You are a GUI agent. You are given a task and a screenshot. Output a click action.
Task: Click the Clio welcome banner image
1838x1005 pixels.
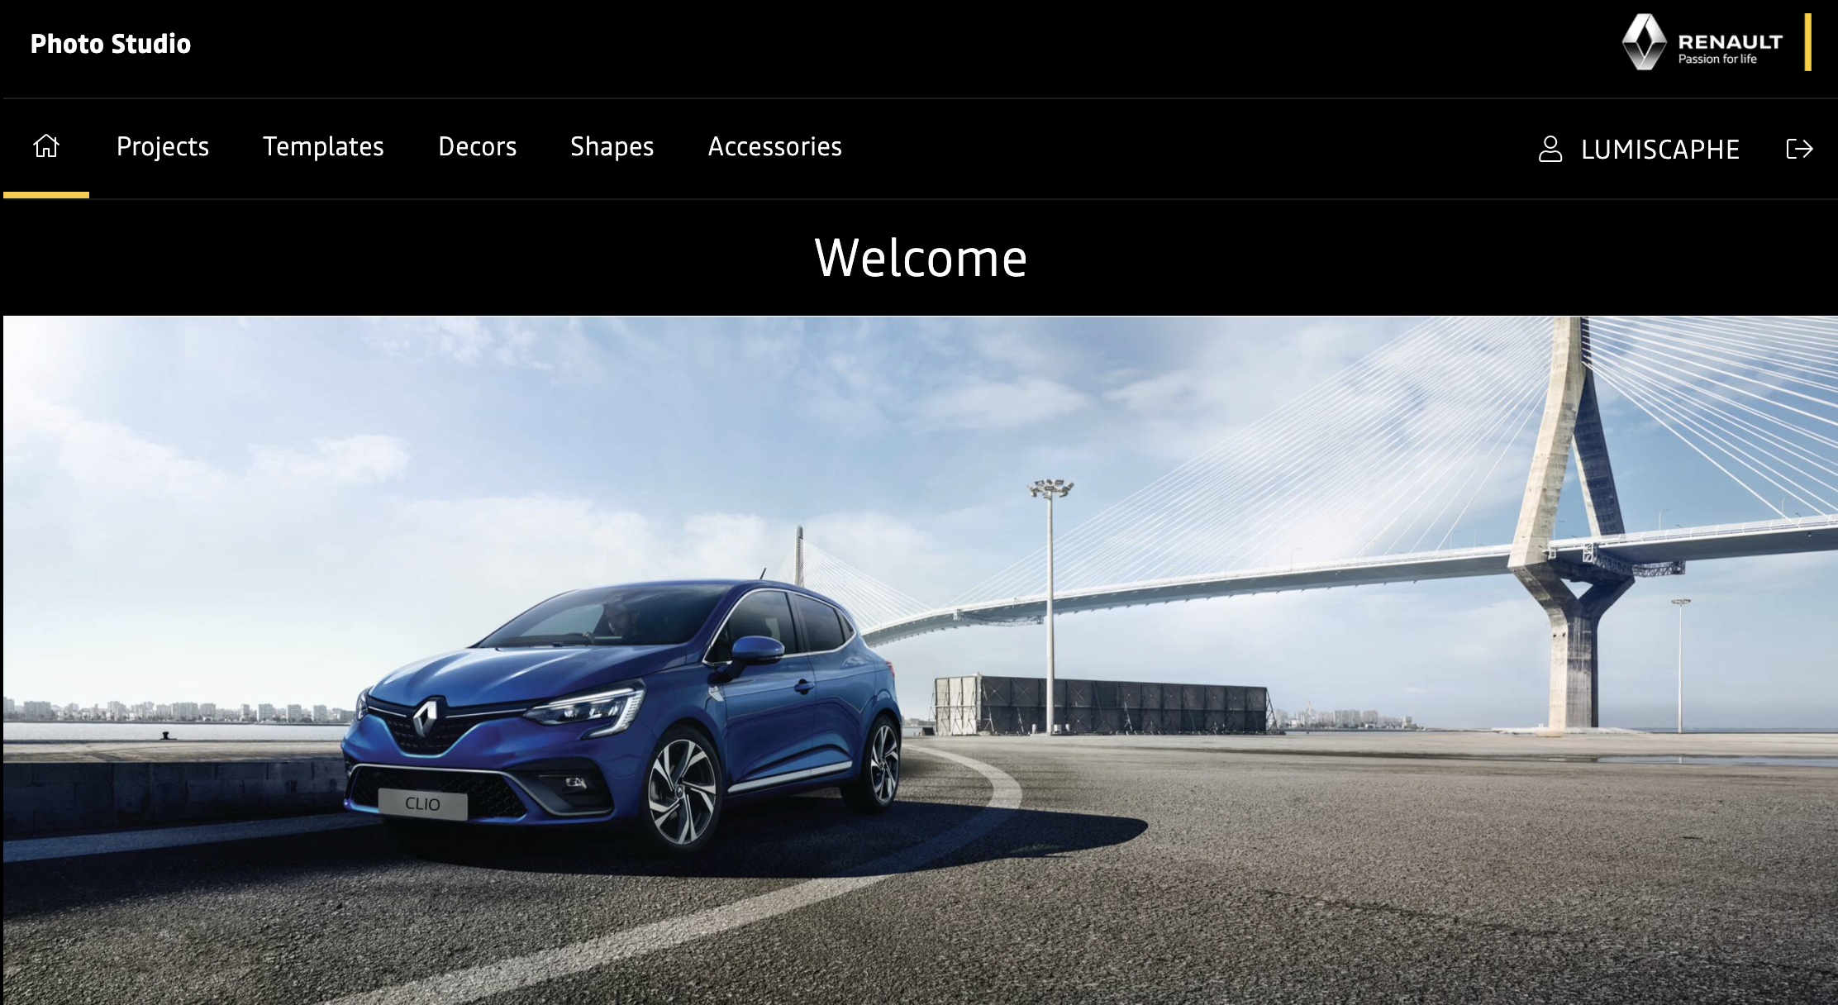(x=920, y=660)
